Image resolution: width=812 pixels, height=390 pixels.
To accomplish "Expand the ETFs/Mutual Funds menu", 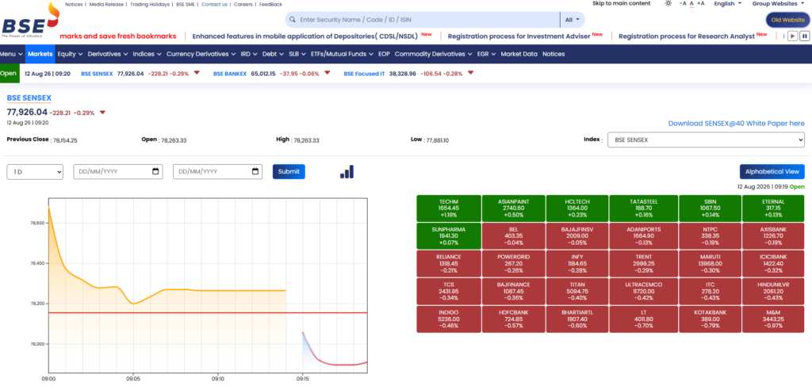I will click(x=343, y=54).
